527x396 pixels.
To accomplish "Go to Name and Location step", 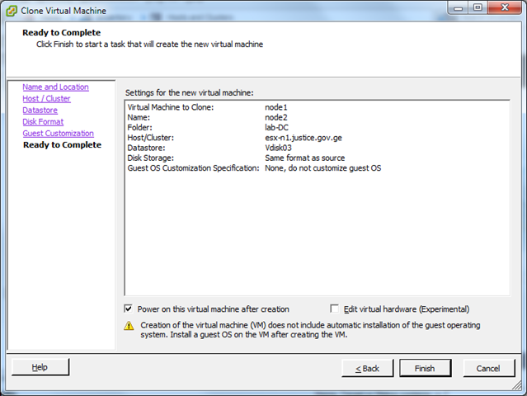I will [x=55, y=87].
